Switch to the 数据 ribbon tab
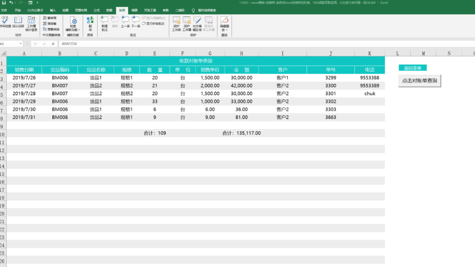This screenshot has height=267, width=475. 110,10
